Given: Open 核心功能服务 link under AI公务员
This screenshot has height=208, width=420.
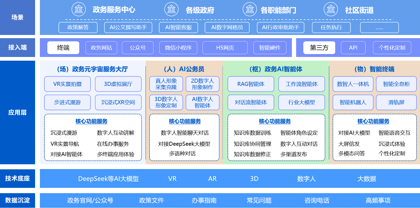Looking at the screenshot, I should [x=185, y=121].
